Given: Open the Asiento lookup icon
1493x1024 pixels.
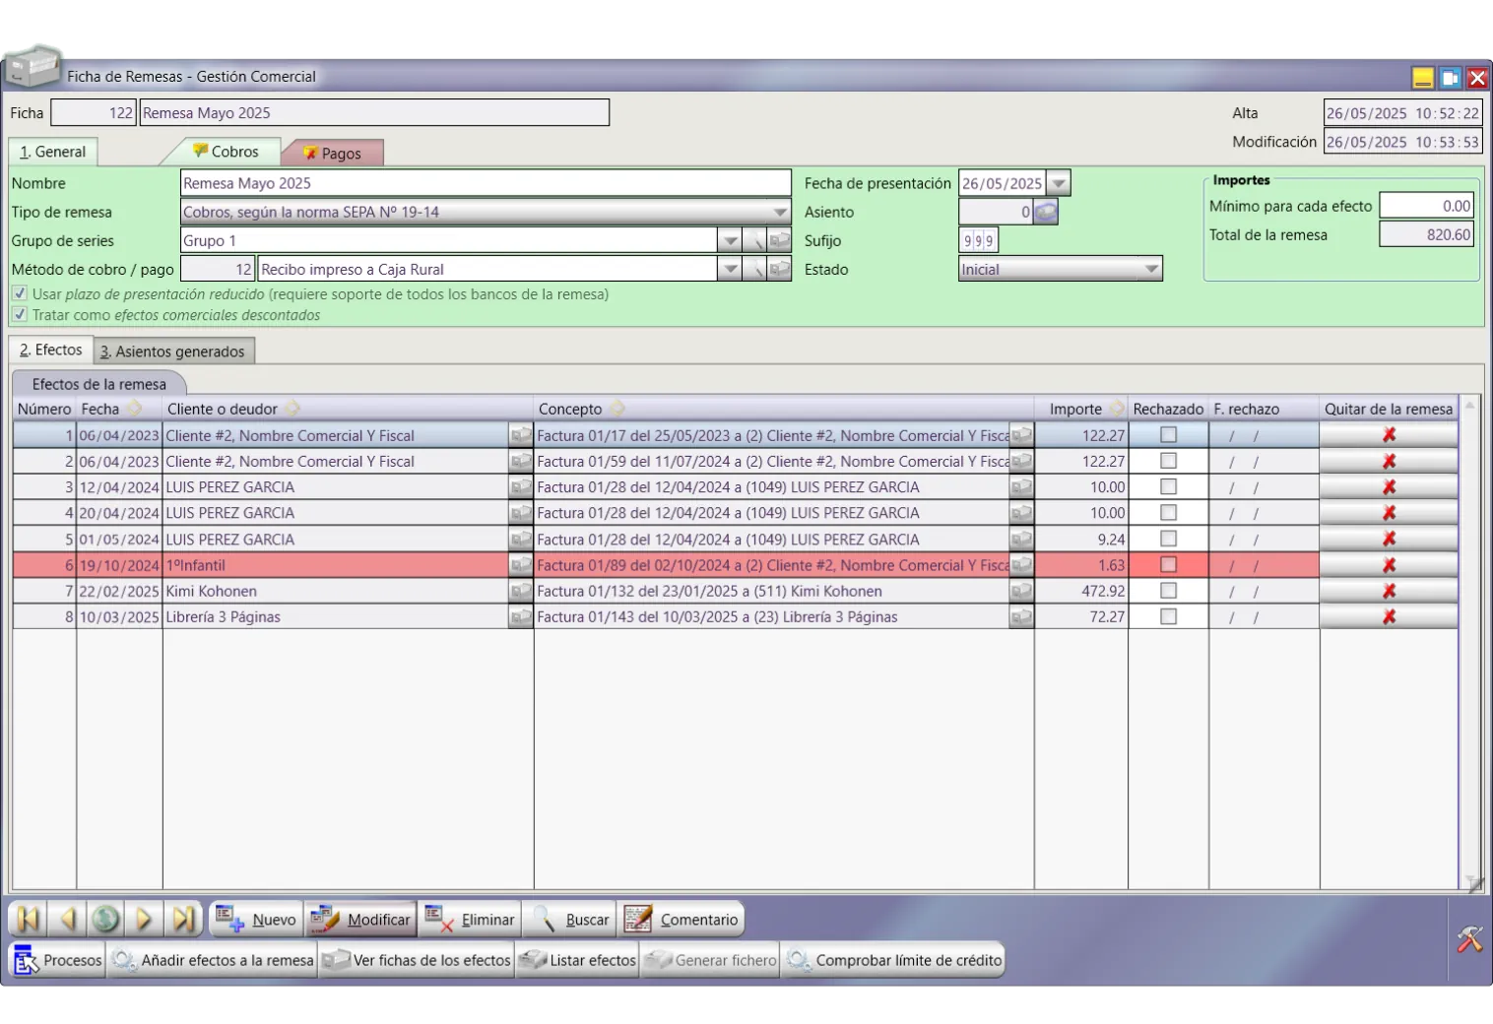Looking at the screenshot, I should (1046, 212).
